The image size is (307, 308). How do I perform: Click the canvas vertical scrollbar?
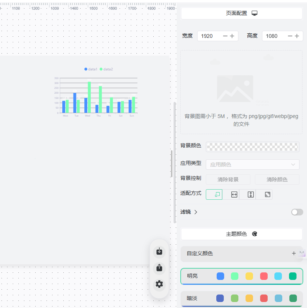point(175,163)
